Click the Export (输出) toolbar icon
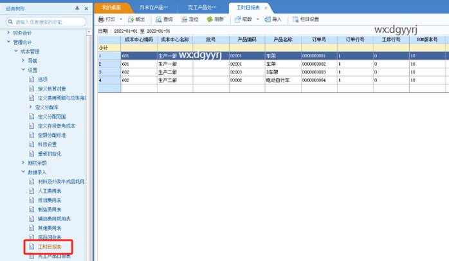 (x=131, y=19)
